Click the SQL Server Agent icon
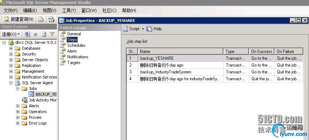 pyautogui.click(x=18, y=83)
